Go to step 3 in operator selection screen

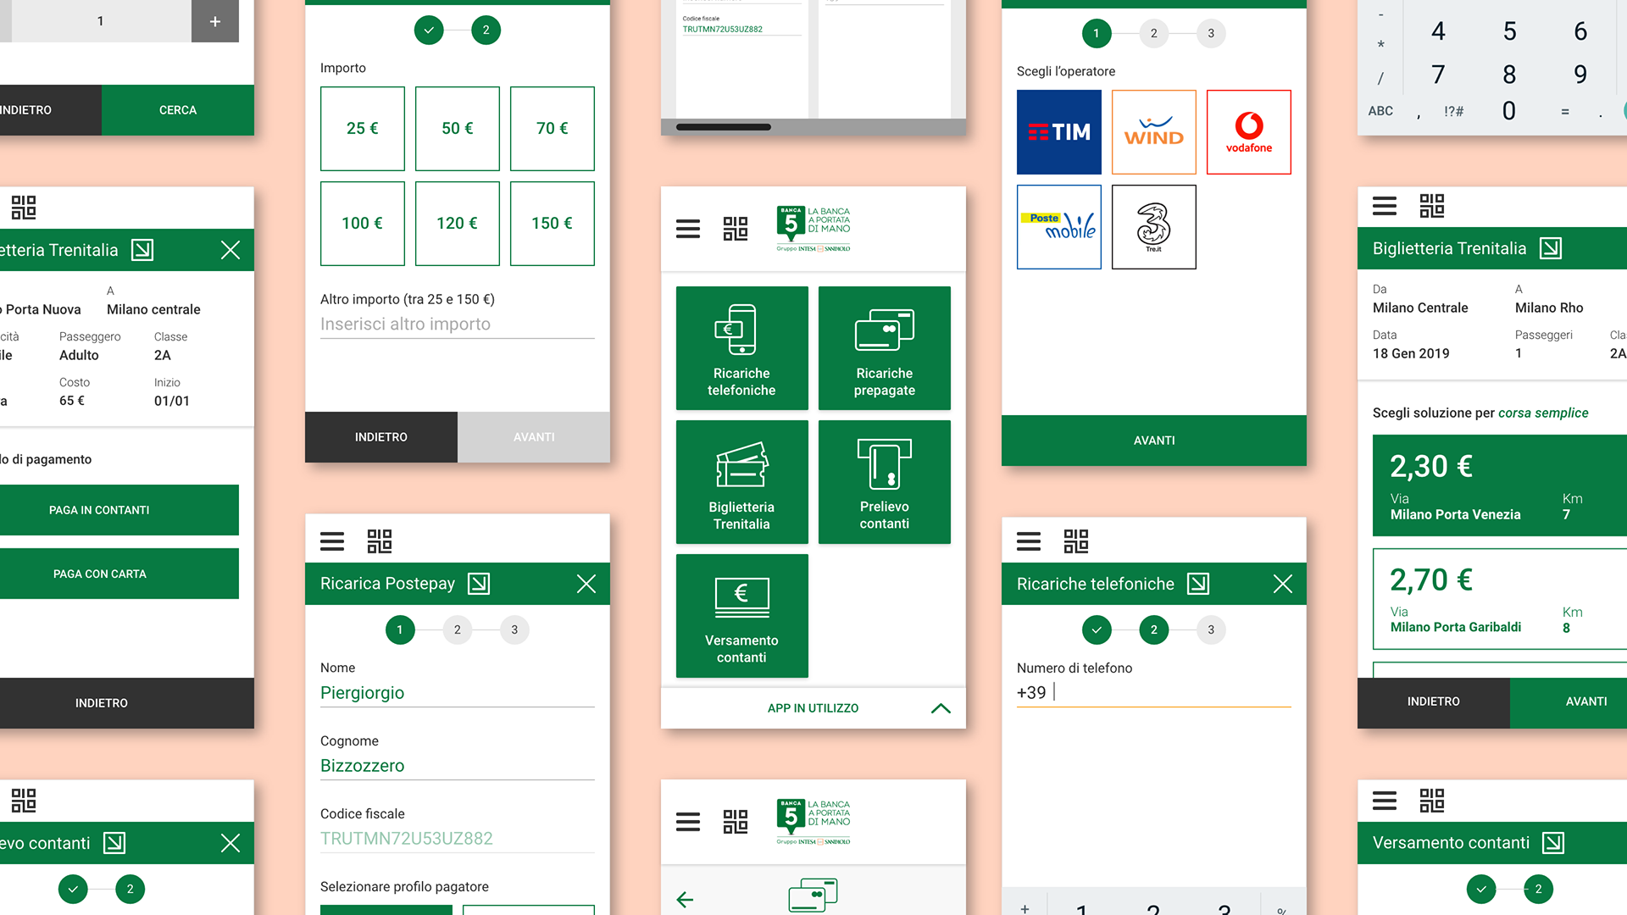click(1211, 33)
